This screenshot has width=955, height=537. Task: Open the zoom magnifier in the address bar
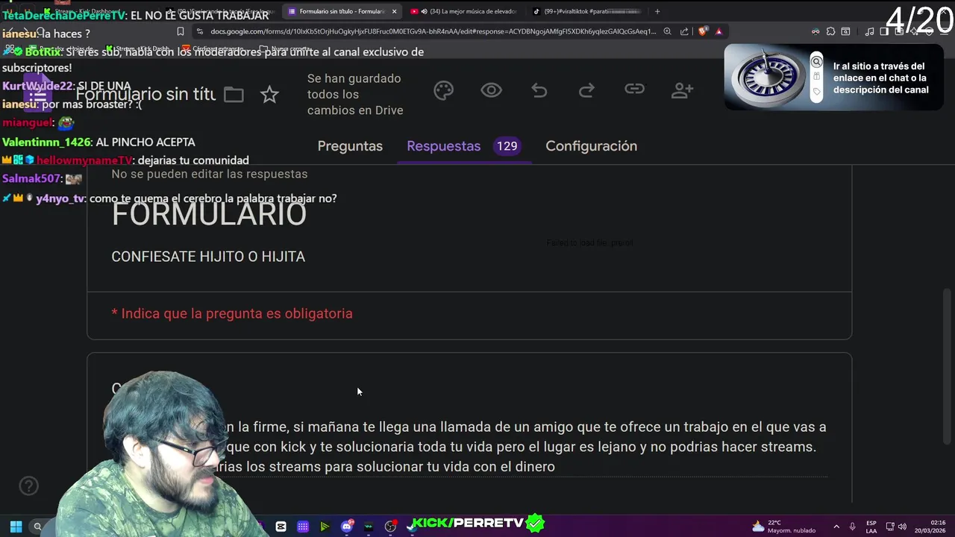[x=668, y=31]
